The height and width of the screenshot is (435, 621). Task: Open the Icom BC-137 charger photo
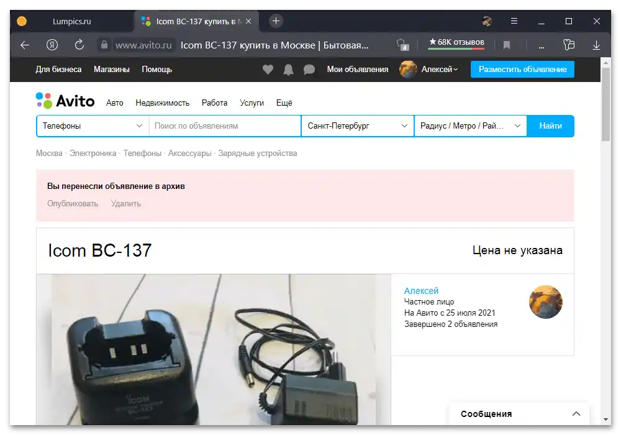tap(214, 349)
